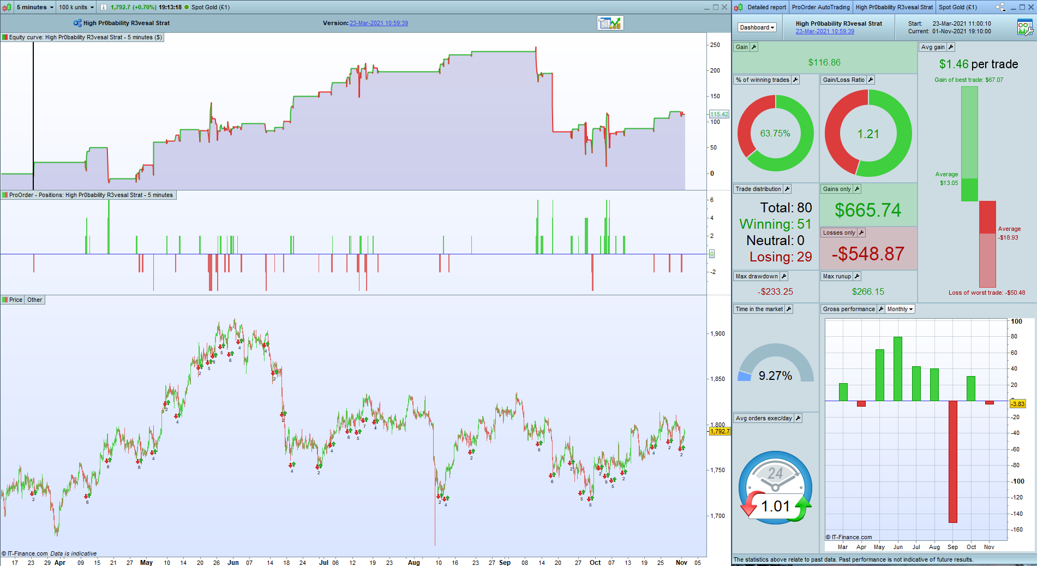
Task: Click the 1,792.7 current price label on axis
Action: [x=720, y=431]
